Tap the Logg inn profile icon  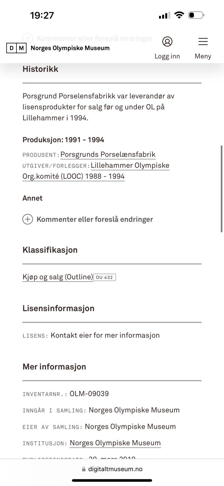(167, 42)
